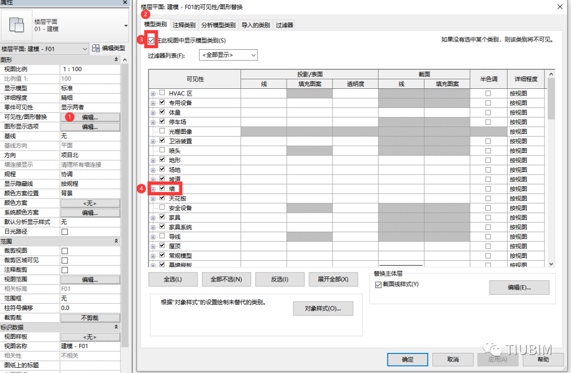Check the 光栅图像 visibility checkbox
The height and width of the screenshot is (373, 571).
[162, 131]
